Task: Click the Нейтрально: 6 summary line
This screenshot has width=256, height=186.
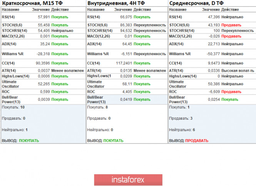Action: click(x=182, y=130)
